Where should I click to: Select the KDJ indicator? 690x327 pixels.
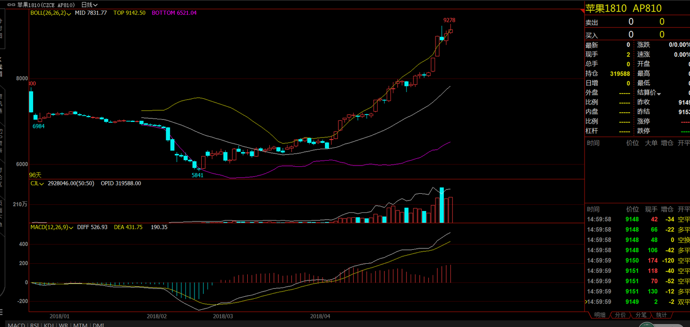tap(49, 325)
